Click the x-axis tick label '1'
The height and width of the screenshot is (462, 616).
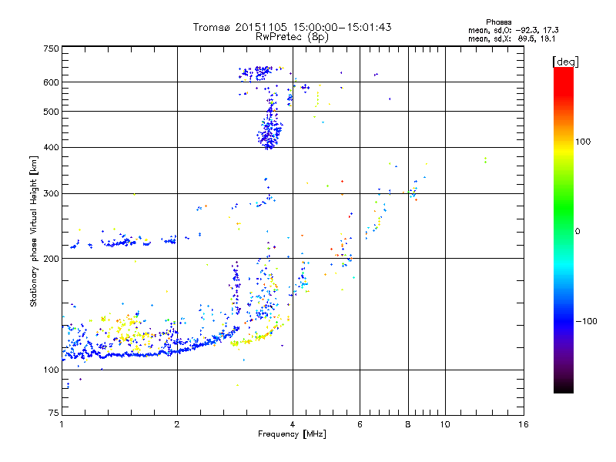[x=62, y=424]
